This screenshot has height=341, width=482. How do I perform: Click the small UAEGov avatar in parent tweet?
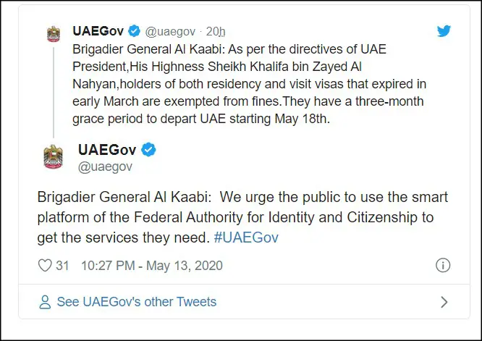(x=54, y=34)
